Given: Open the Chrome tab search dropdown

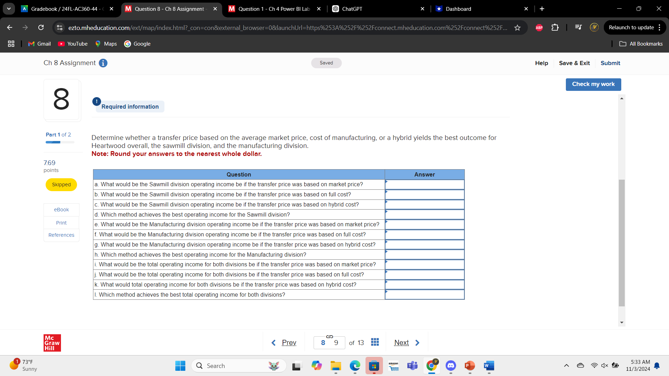Looking at the screenshot, I should click(9, 9).
